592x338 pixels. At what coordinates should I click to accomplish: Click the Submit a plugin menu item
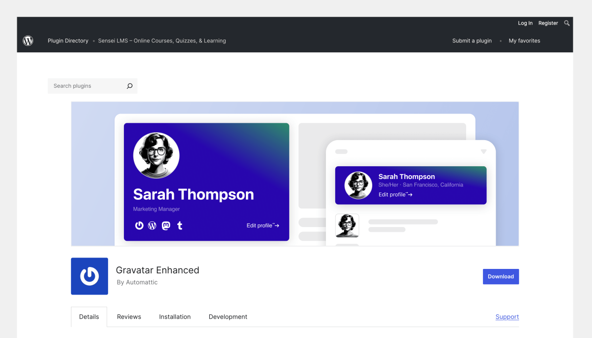pyautogui.click(x=472, y=40)
